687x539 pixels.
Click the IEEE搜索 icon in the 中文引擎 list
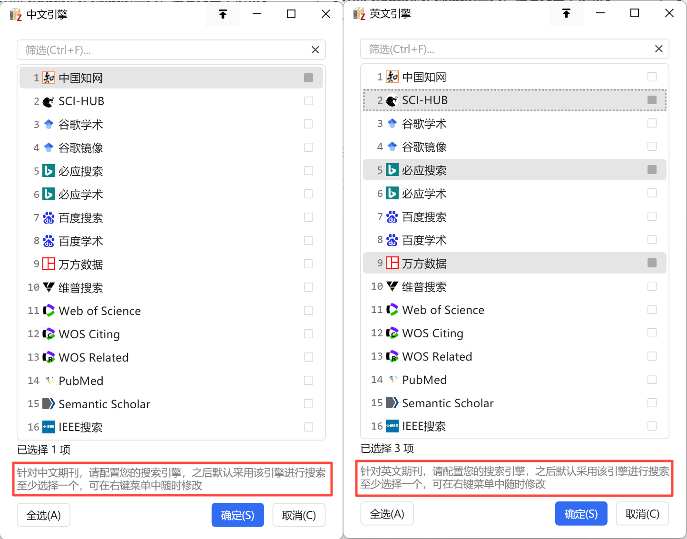coord(49,427)
